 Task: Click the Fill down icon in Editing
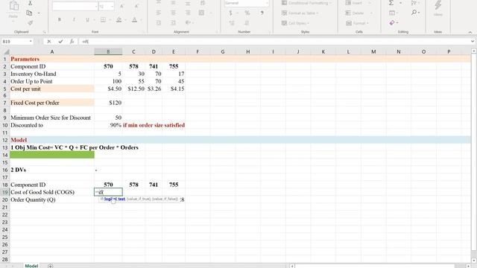[392, 13]
